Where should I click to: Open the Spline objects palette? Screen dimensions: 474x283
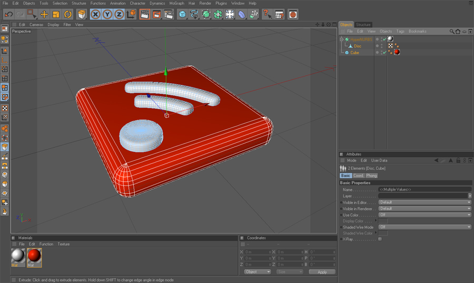[x=194, y=14]
